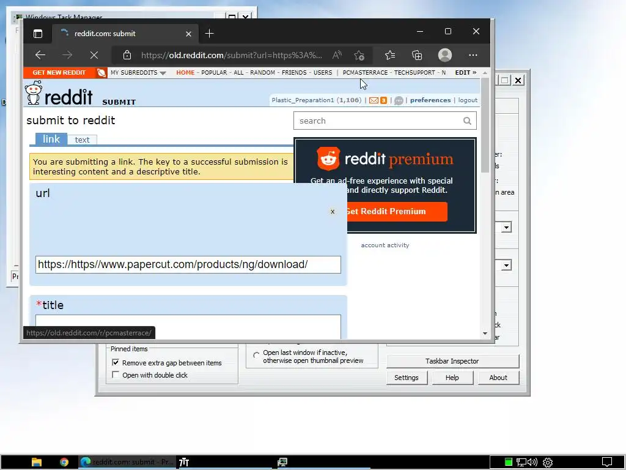
Task: Click Help button in Tweaker window
Action: (452, 378)
